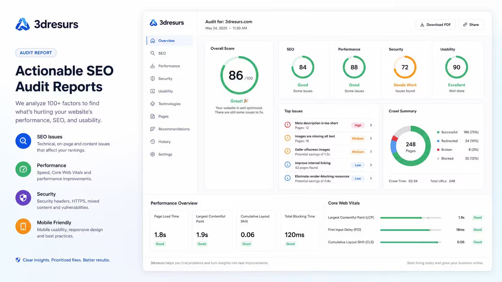Click the blue SEO Issues magnifier icon
This screenshot has height=282, width=502.
click(23, 141)
